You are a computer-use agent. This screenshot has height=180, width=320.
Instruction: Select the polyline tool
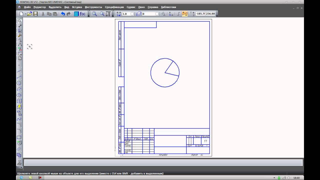(x=19, y=113)
